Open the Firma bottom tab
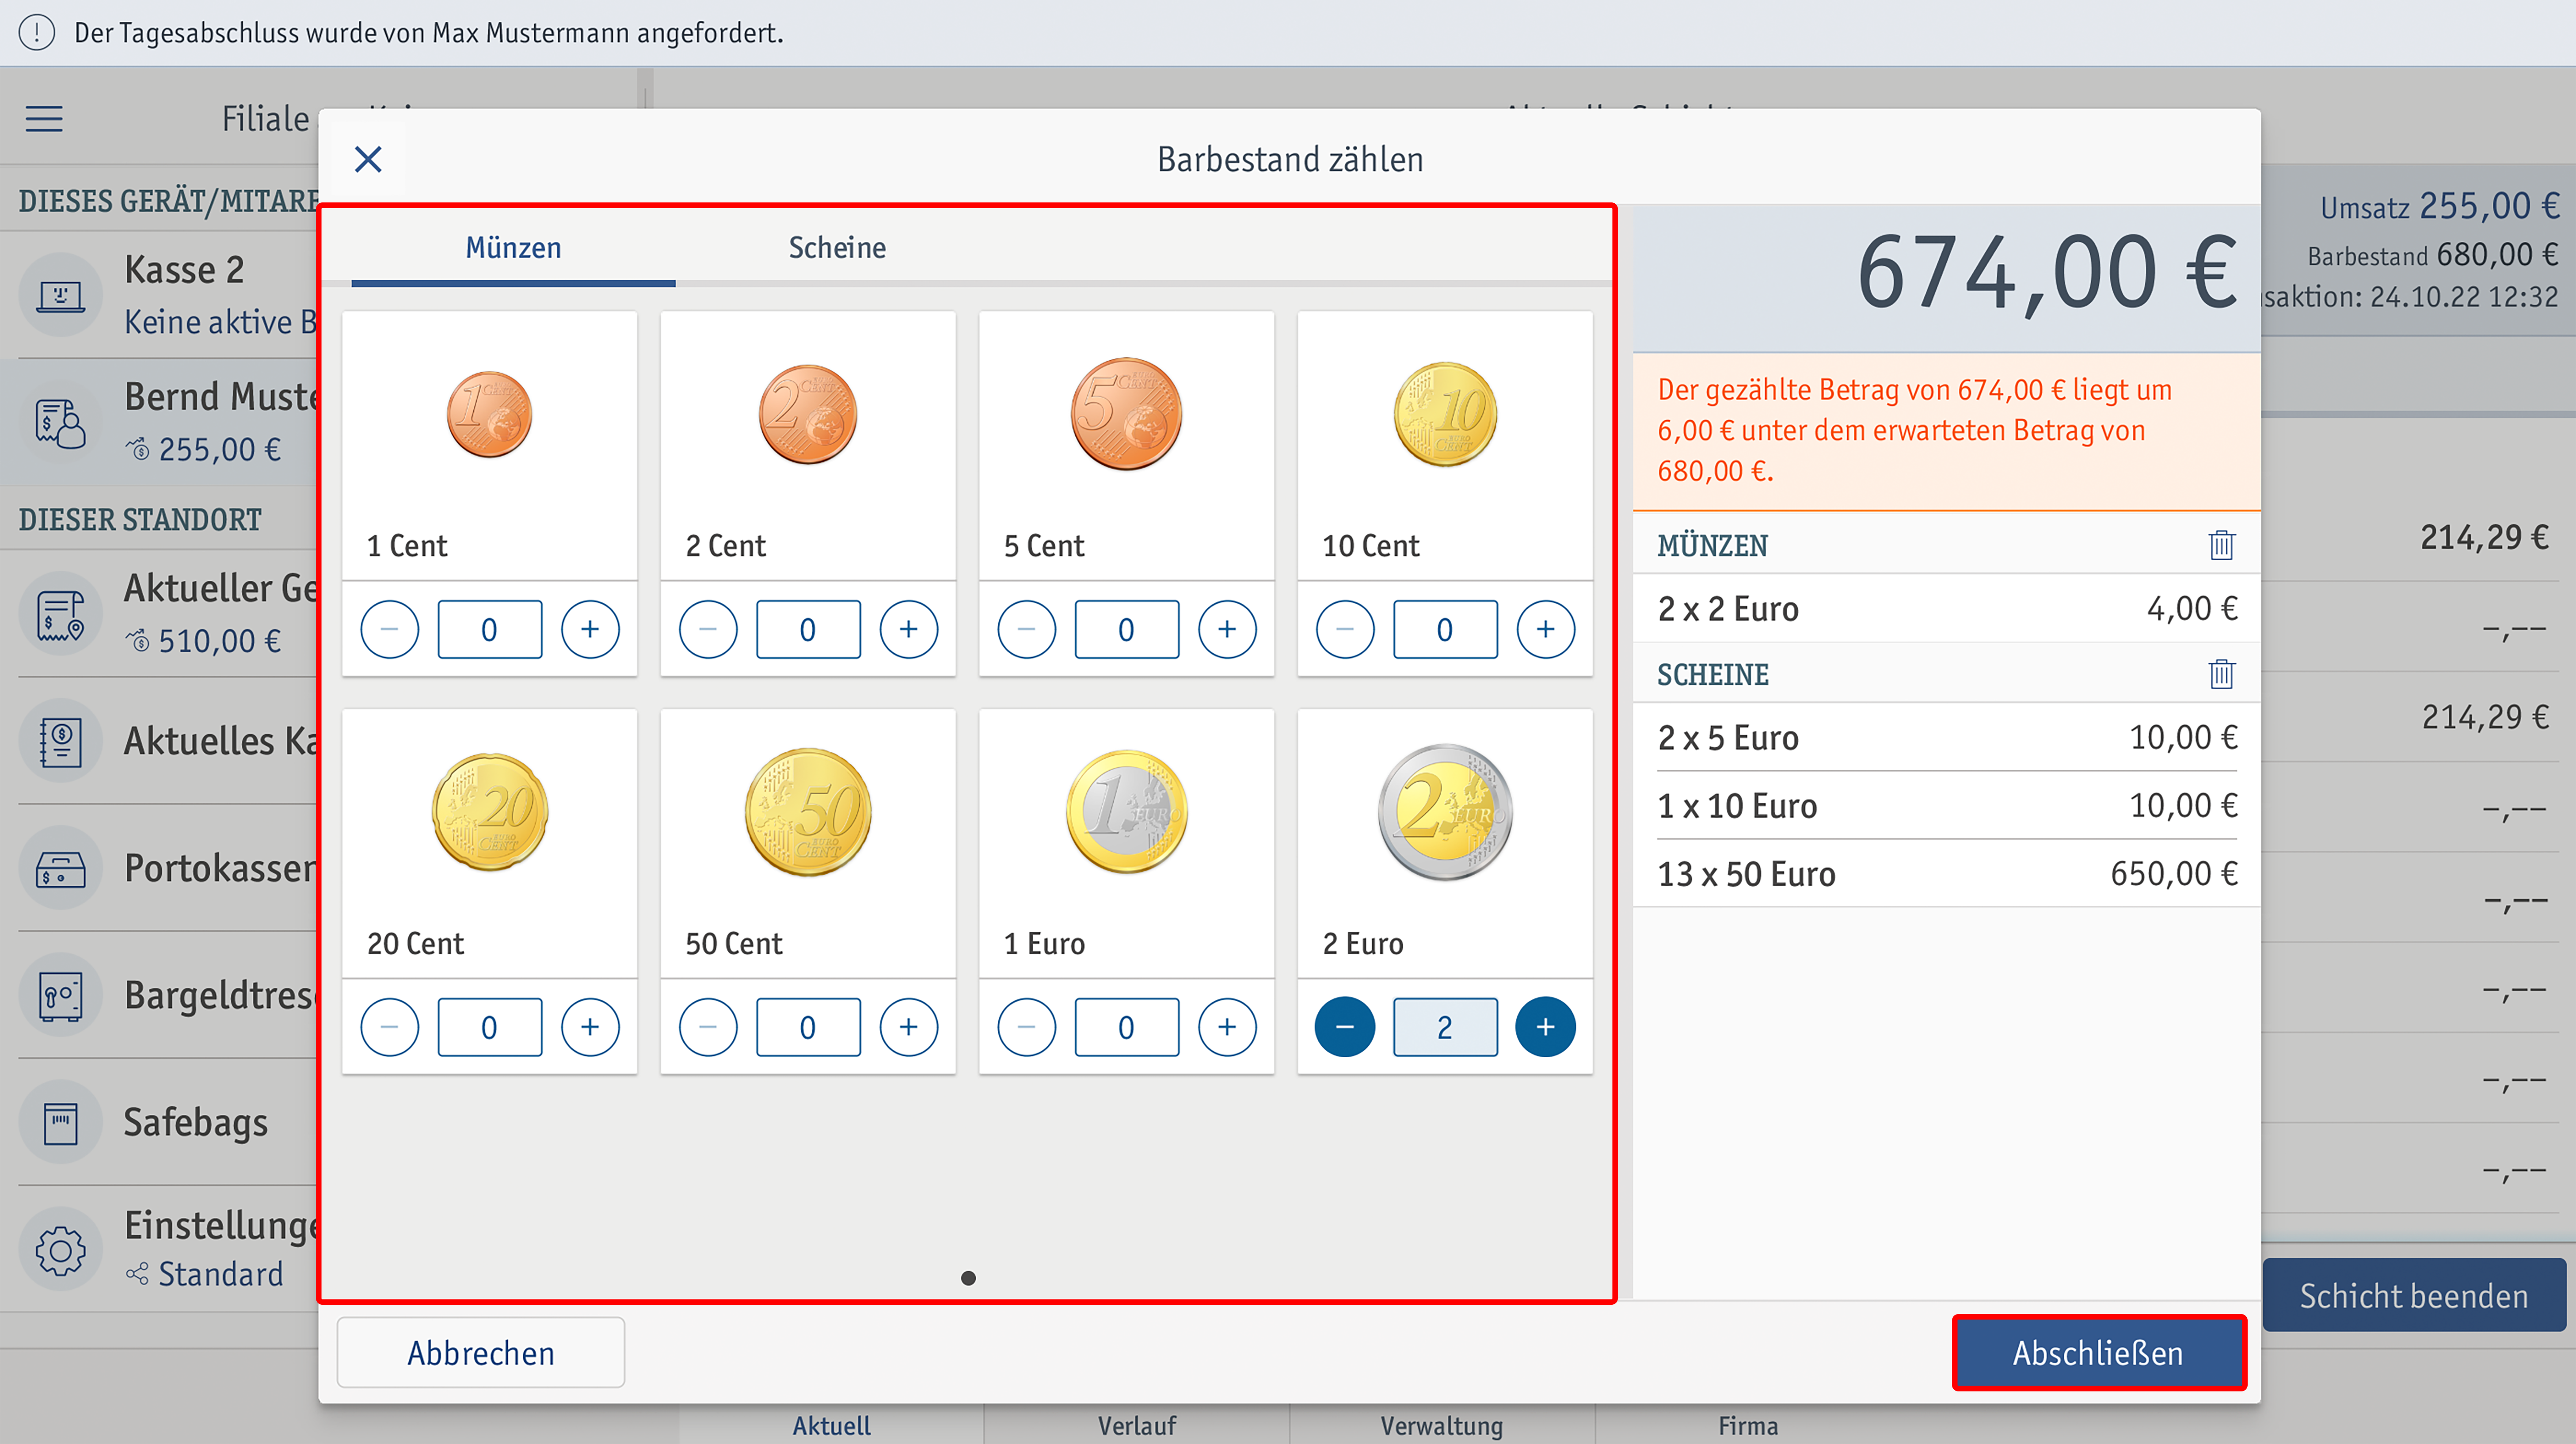This screenshot has width=2576, height=1444. [x=1748, y=1426]
